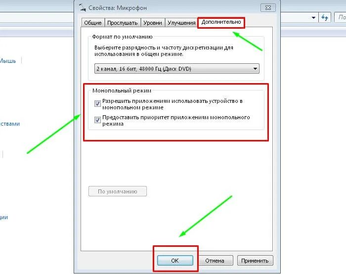Click the По умолчанию button
Screen dimensions: 346x274
point(118,191)
